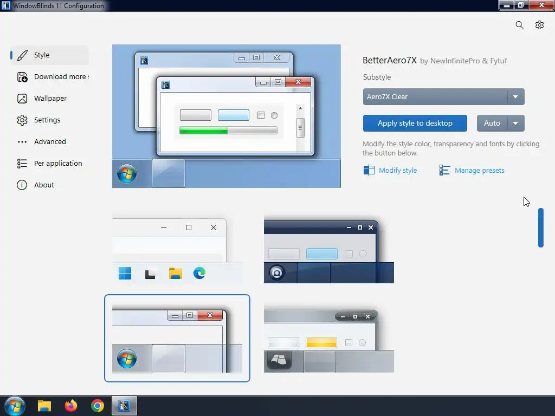The width and height of the screenshot is (555, 416).
Task: Go to Download more section
Action: click(49, 77)
